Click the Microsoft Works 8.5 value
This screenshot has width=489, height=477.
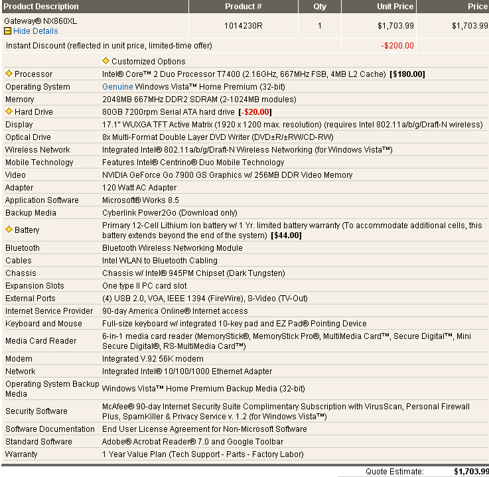141,200
